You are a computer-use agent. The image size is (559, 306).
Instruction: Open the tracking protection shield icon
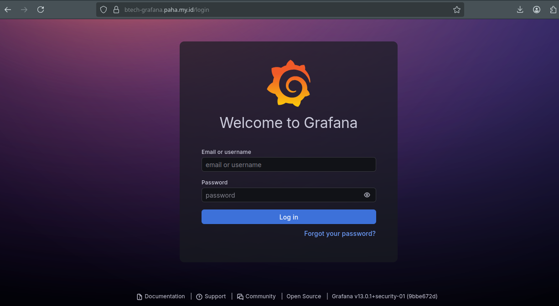click(104, 10)
